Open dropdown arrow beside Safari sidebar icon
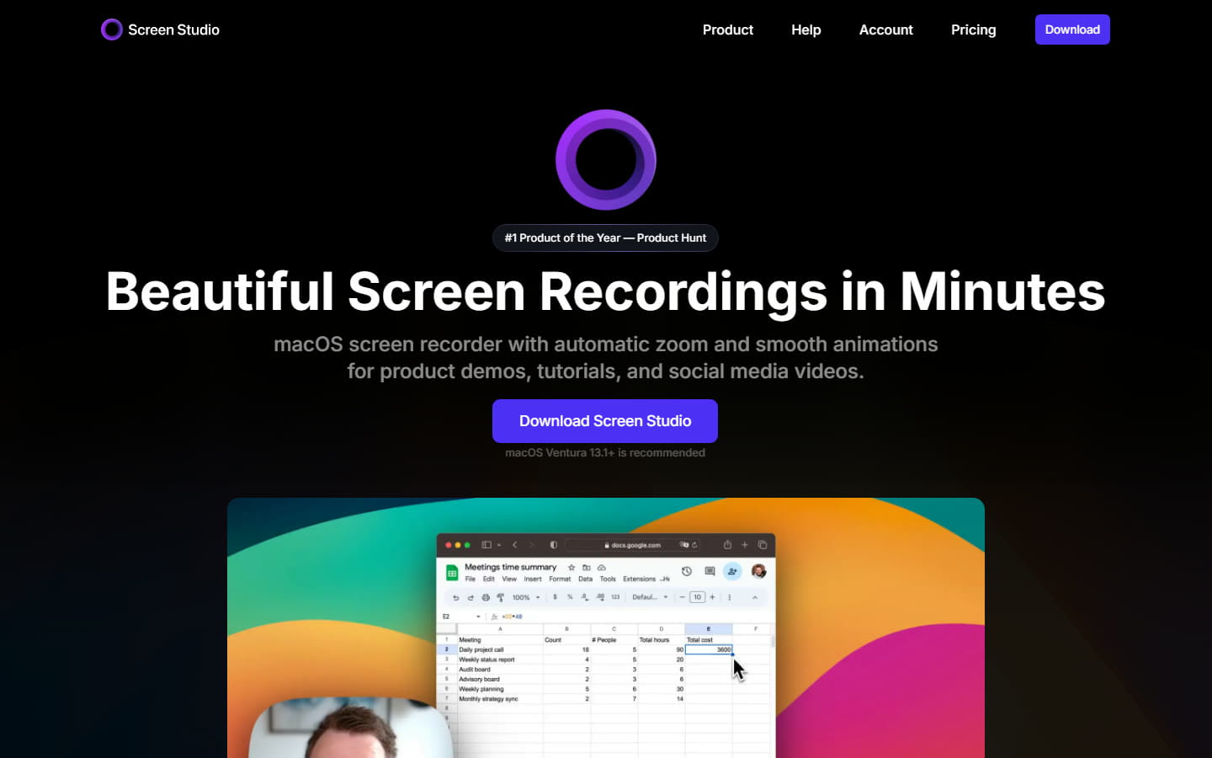1212x758 pixels. [498, 545]
